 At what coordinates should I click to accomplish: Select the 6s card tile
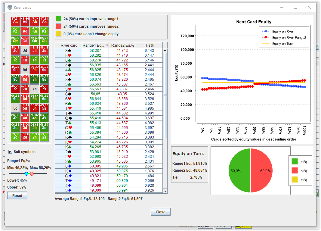pos(44,98)
